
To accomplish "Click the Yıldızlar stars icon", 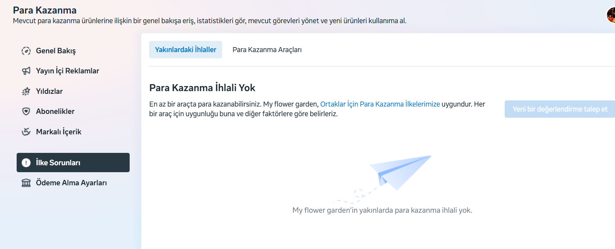I will [x=26, y=91].
